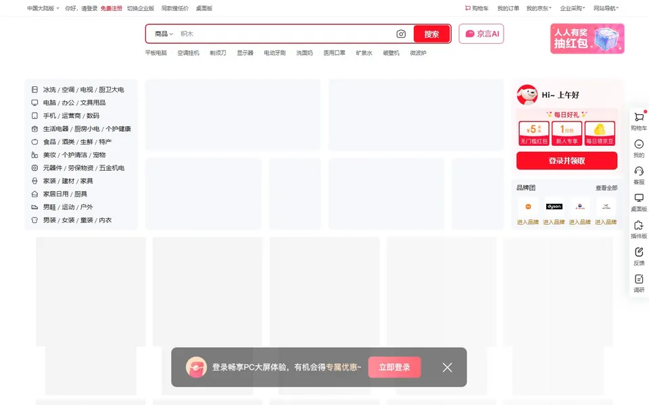Click the red envelope icon in login banner
Image resolution: width=649 pixels, height=405 pixels.
coord(196,367)
